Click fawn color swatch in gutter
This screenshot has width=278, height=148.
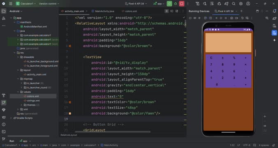[70, 113]
